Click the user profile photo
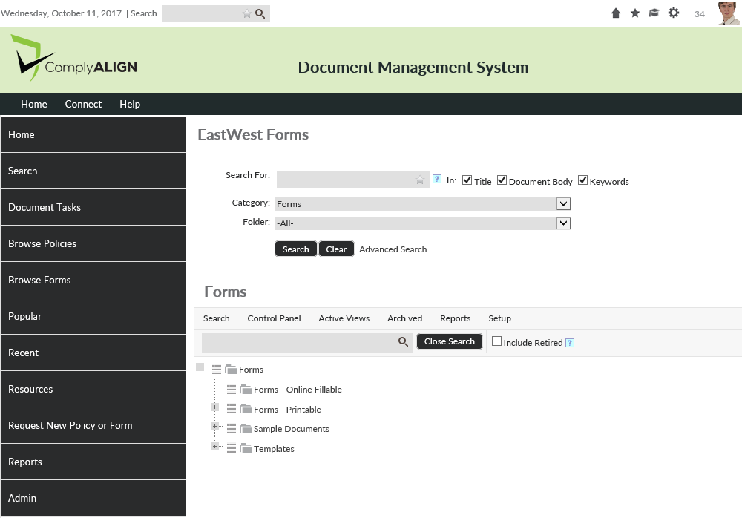The image size is (742, 518). pyautogui.click(x=729, y=13)
